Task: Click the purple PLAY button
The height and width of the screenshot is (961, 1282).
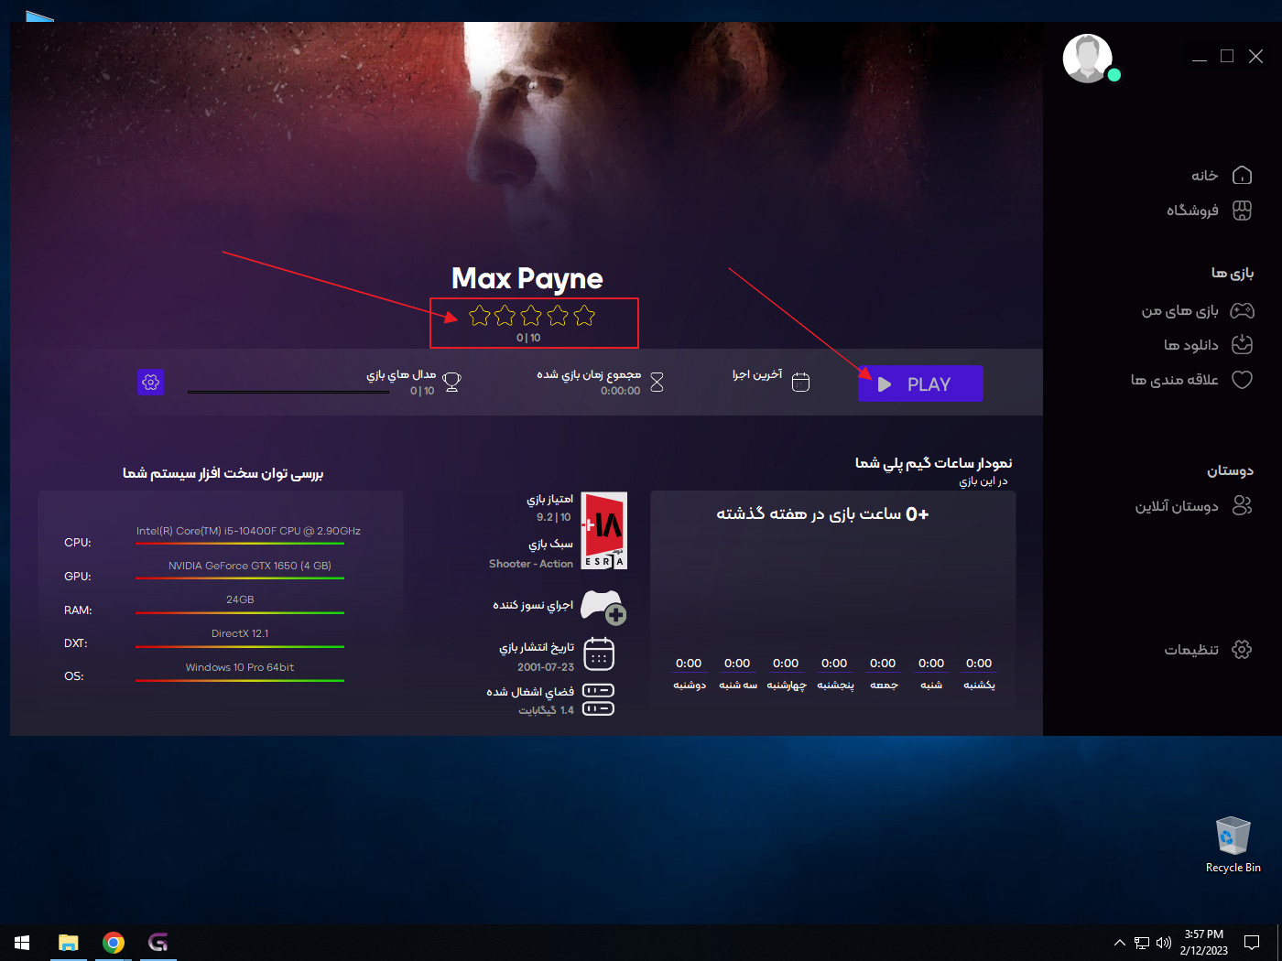Action: (920, 384)
